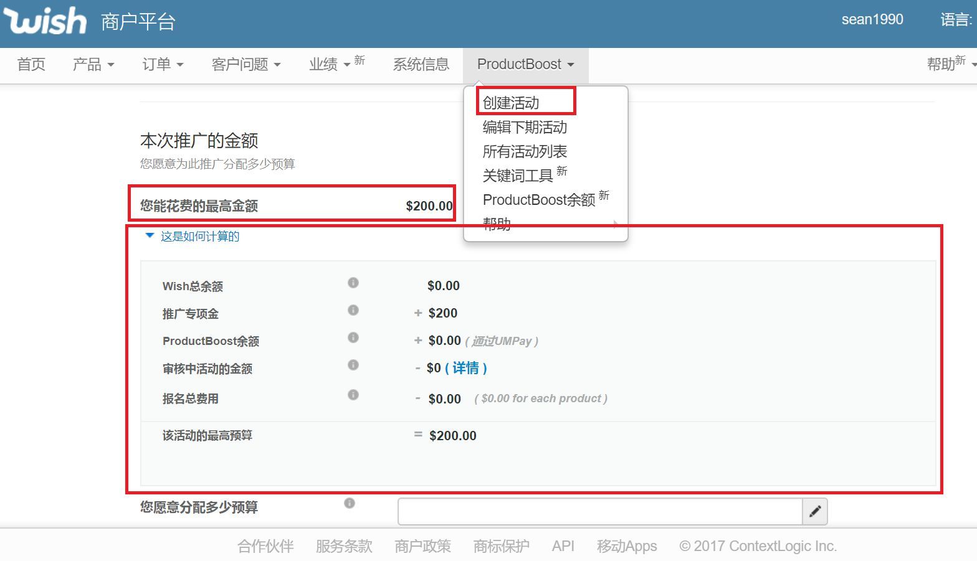Open 系统信息 page
Screen dimensions: 977x561
(x=421, y=64)
